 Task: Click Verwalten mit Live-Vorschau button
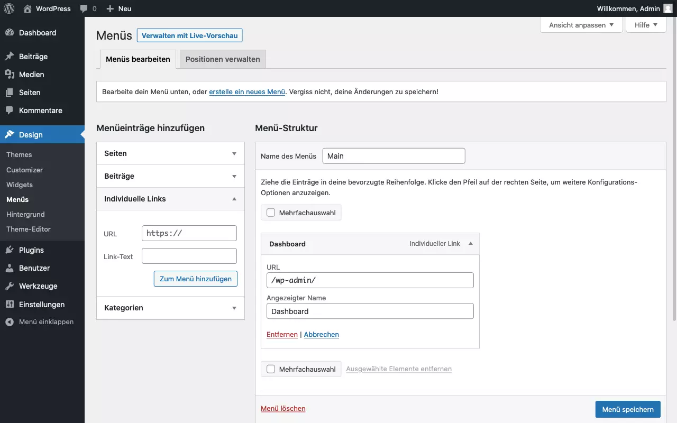189,35
